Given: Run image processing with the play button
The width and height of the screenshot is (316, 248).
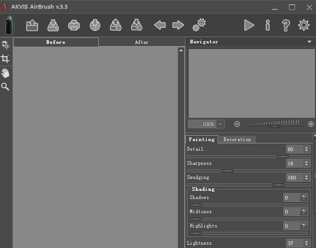Looking at the screenshot, I should 249,25.
